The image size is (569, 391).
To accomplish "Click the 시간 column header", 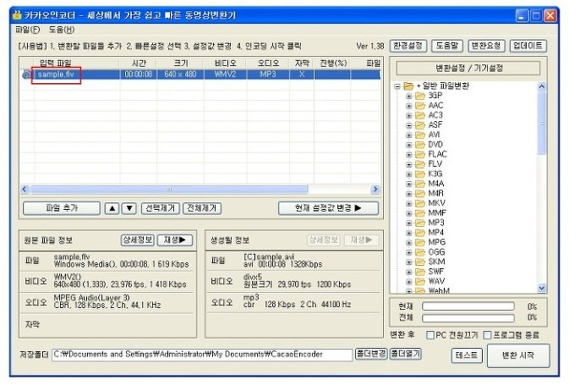I will click(x=139, y=63).
